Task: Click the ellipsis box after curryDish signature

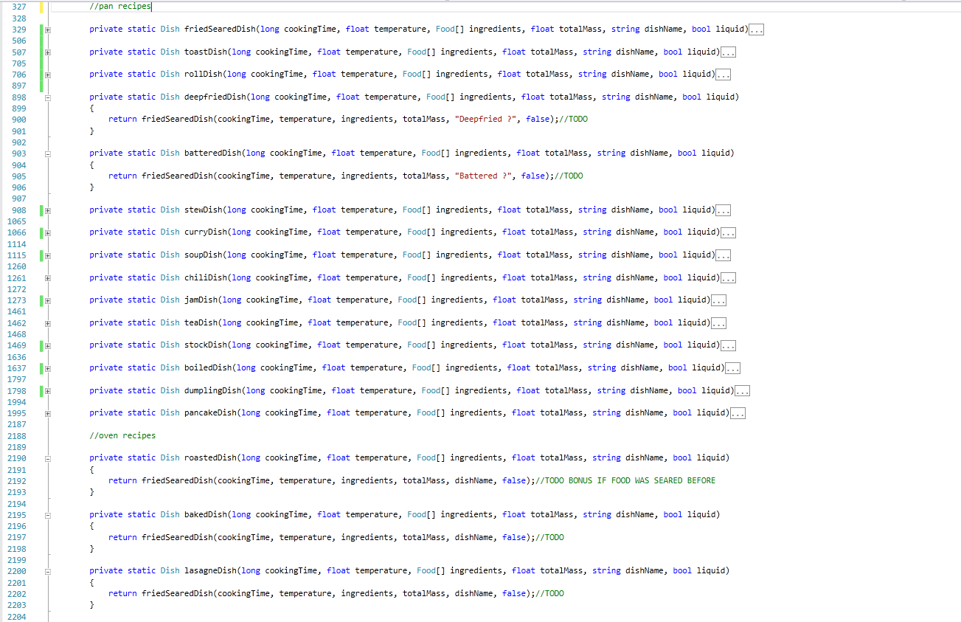Action: point(728,232)
